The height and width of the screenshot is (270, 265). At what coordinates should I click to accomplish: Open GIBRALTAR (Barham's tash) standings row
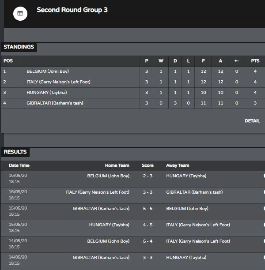(55, 103)
